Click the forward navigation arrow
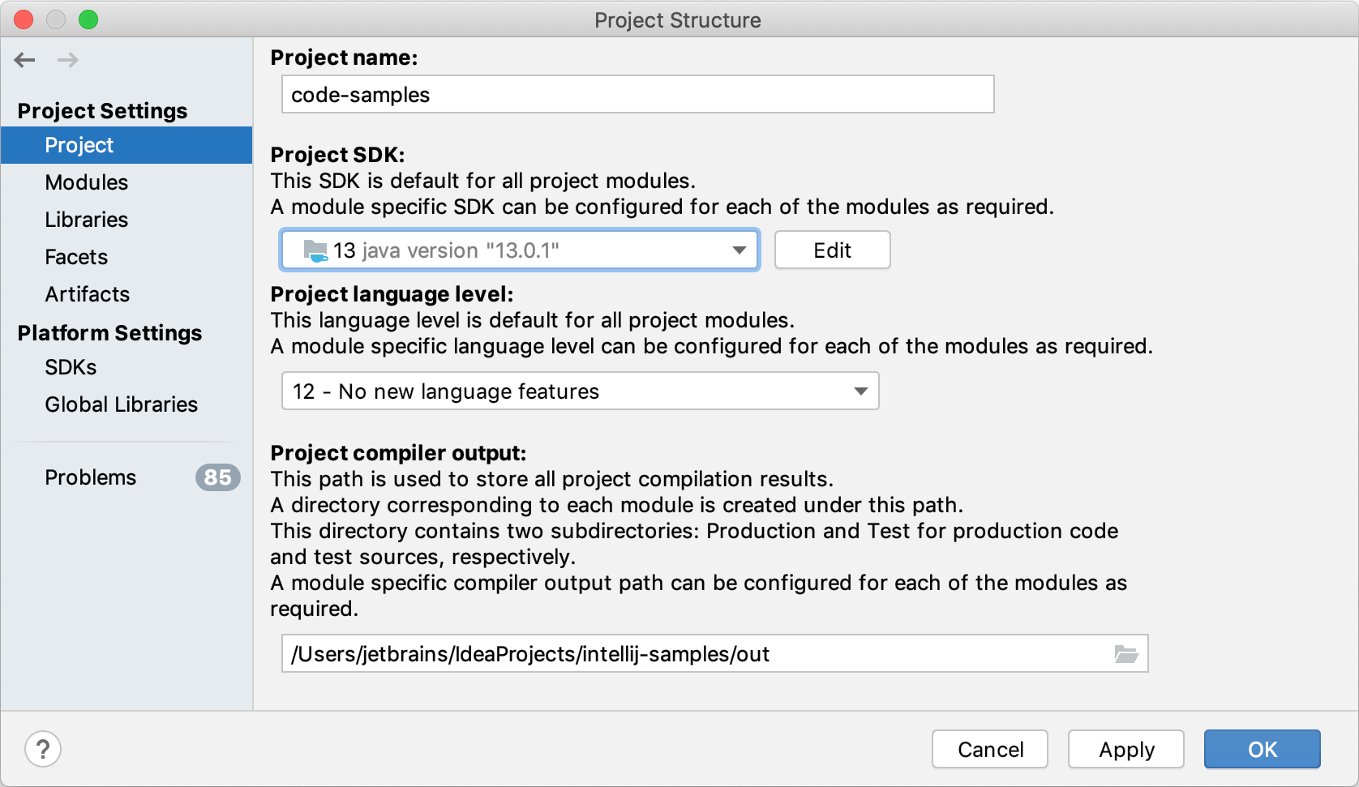Image resolution: width=1359 pixels, height=787 pixels. point(68,60)
